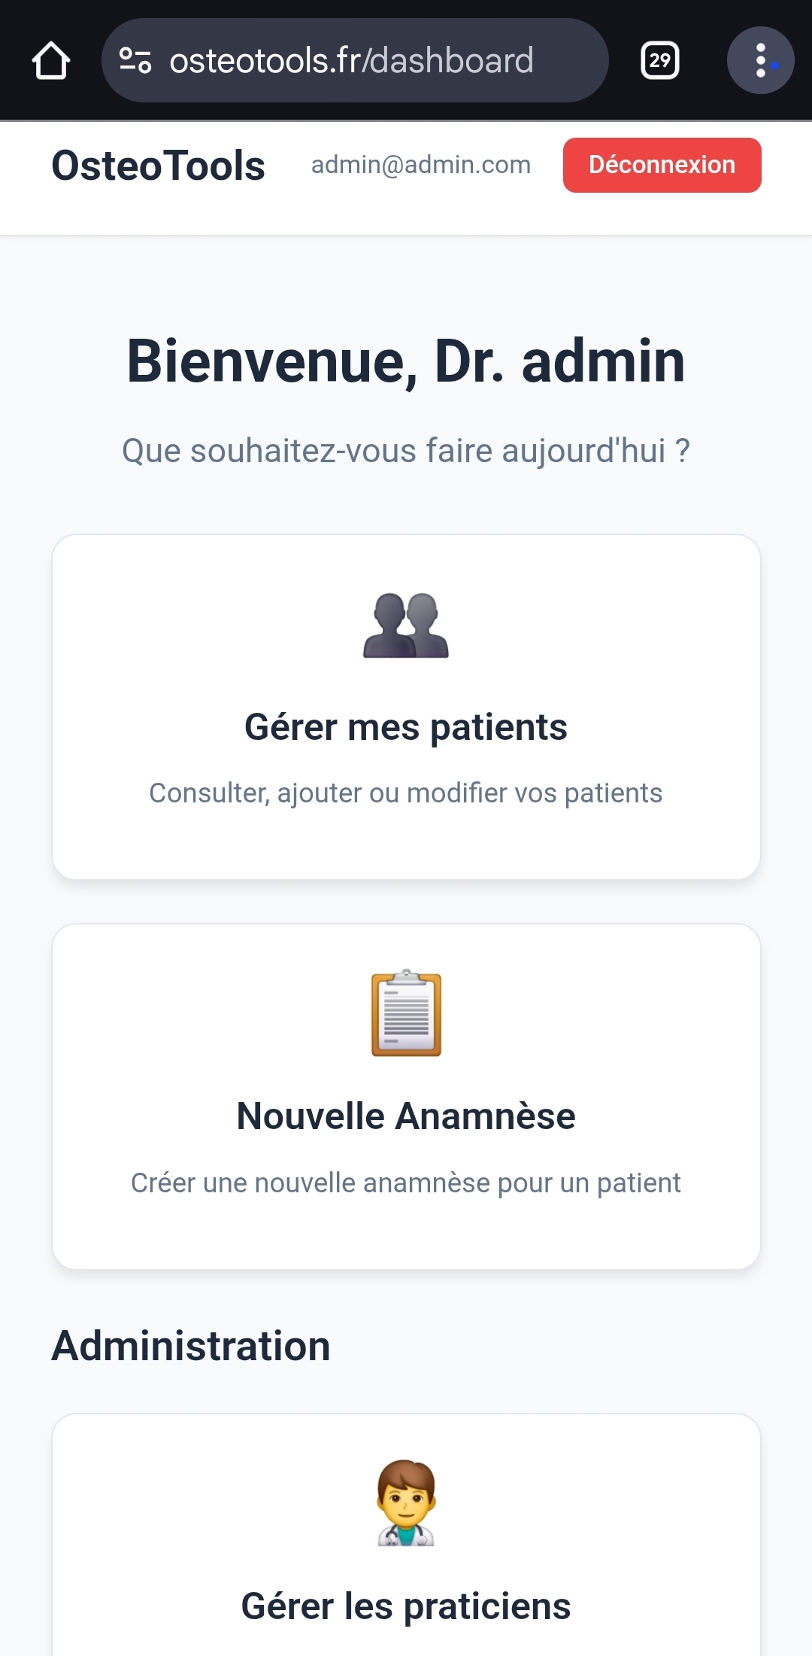The height and width of the screenshot is (1656, 812).
Task: Click "Créer une nouvelle anamnèse pour un patient"
Action: click(406, 1183)
